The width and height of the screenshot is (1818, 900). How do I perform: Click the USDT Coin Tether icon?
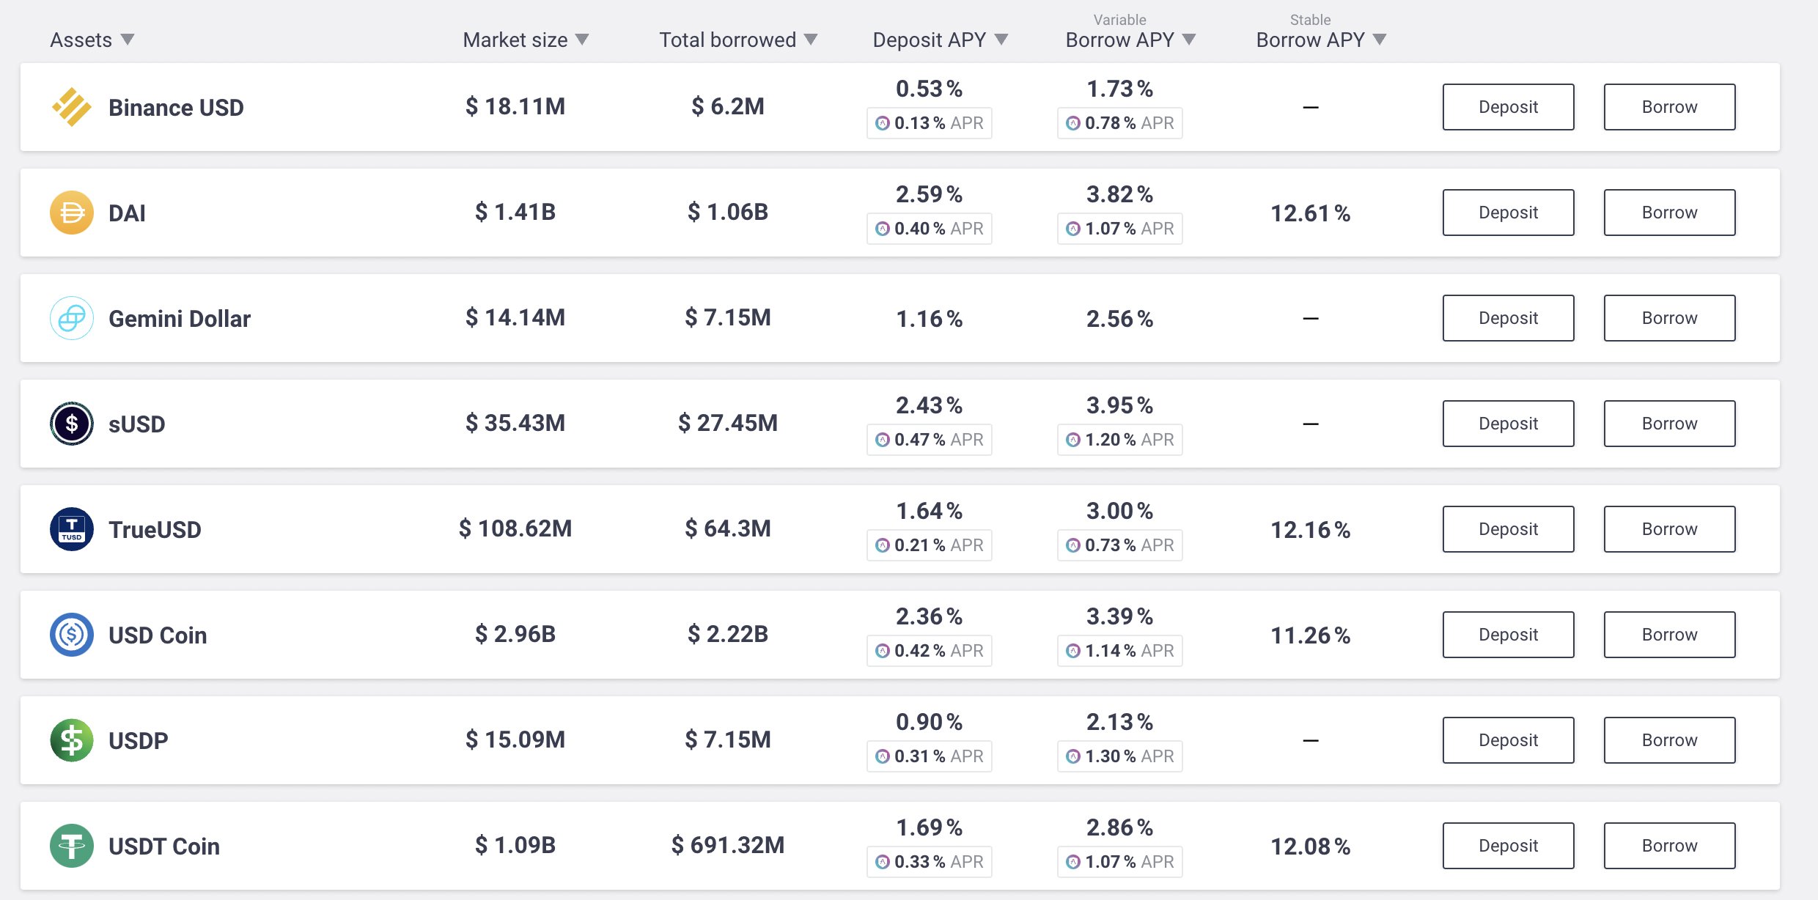point(72,846)
